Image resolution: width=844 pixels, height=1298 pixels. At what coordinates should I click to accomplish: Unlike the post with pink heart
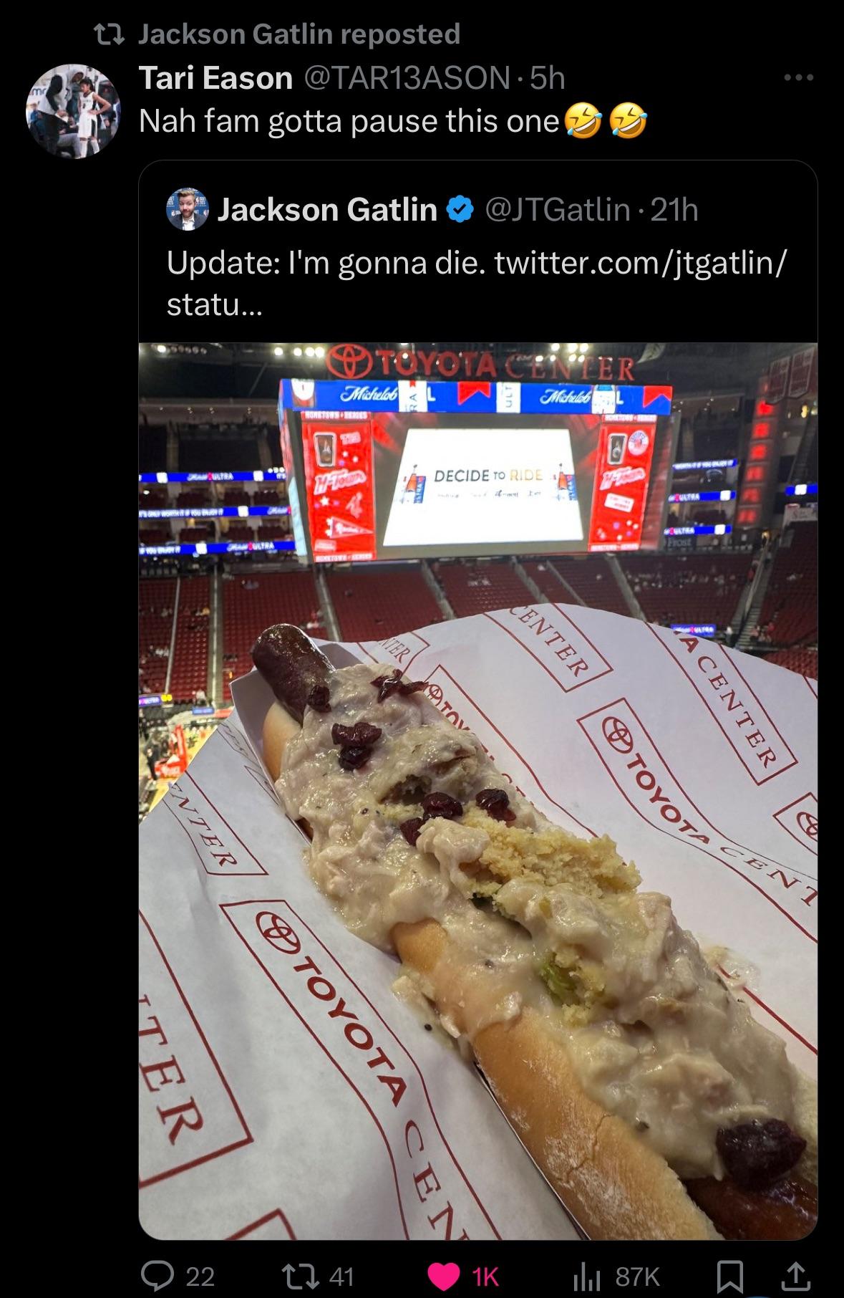click(x=445, y=1276)
